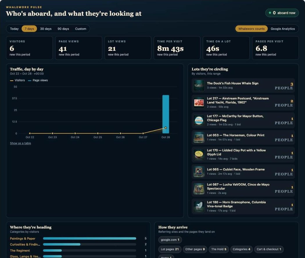Screen dimensions: 305x258
Task: Click the google.com referrer chip
Action: click(x=170, y=240)
